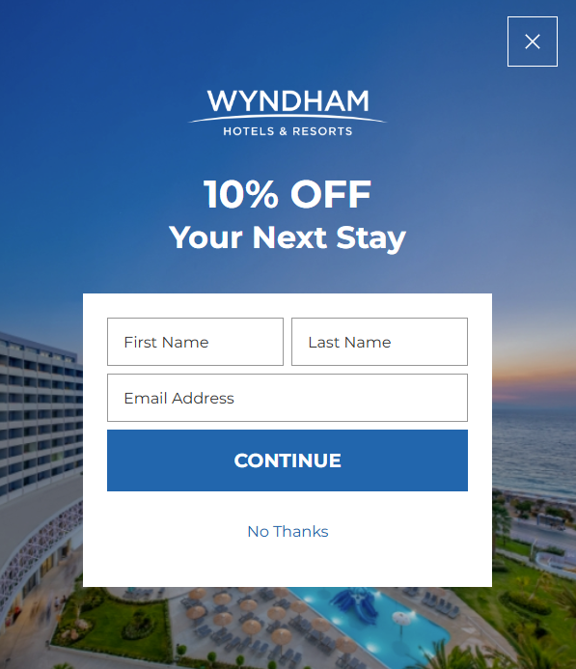Click the sea horizon beside the form
This screenshot has height=669, width=576.
point(533,410)
